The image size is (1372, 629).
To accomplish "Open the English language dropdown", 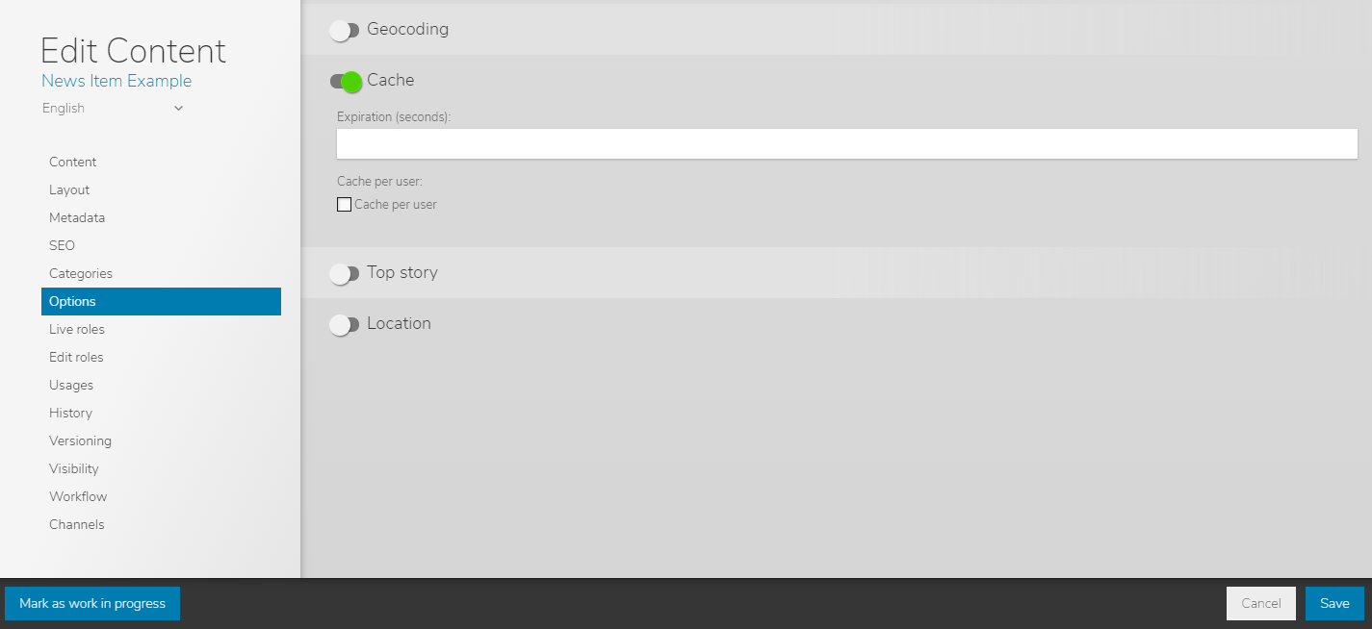I will point(112,109).
